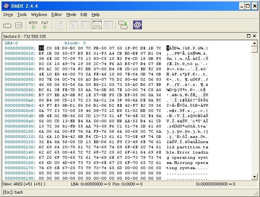Open the Help menu
Screen dimensions: 260x197
pyautogui.click(x=96, y=14)
